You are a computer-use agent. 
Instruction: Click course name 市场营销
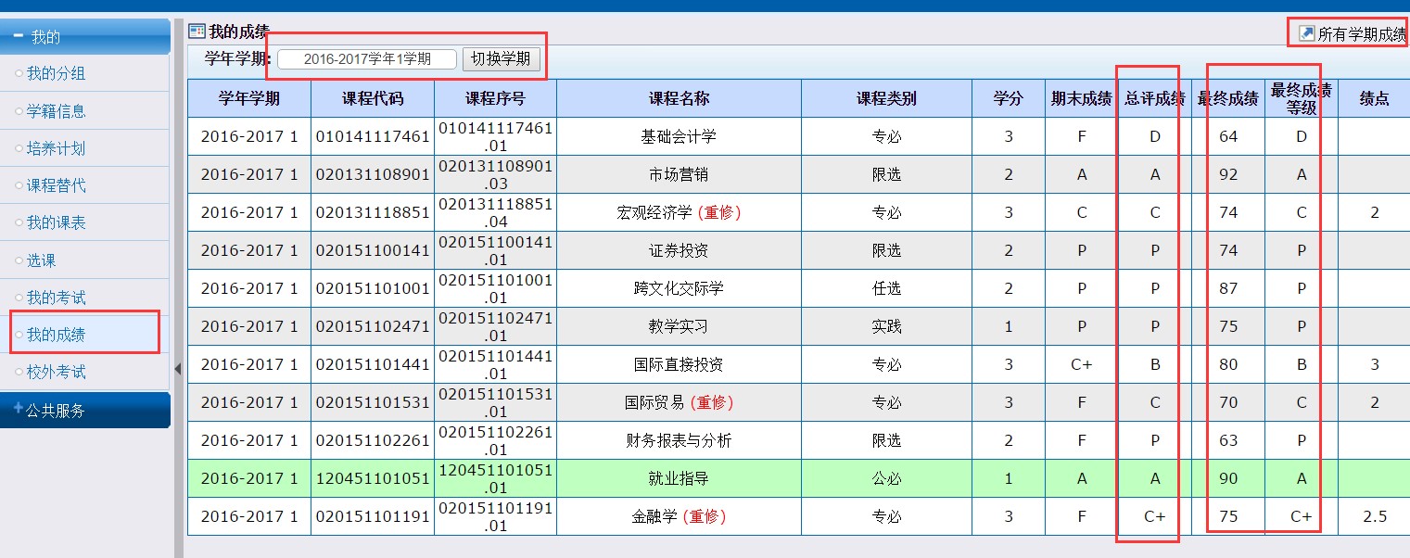(x=679, y=175)
